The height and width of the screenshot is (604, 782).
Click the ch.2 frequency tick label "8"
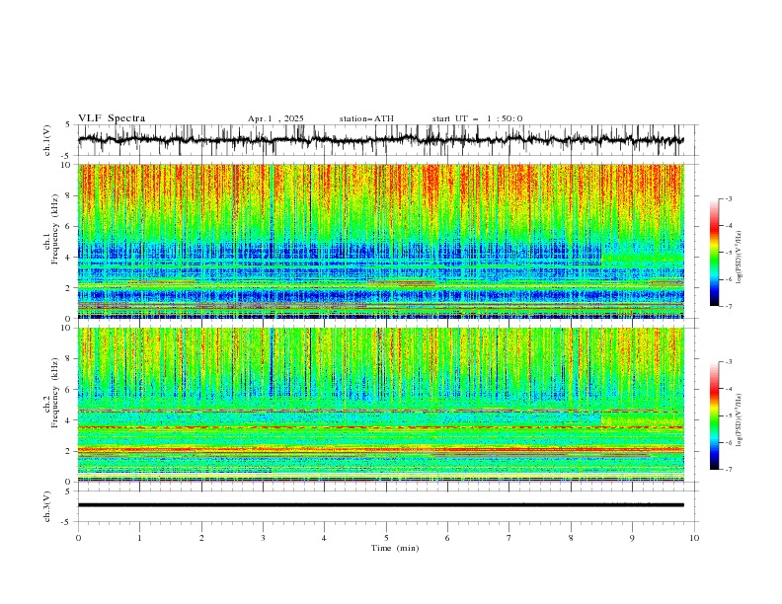coord(69,359)
